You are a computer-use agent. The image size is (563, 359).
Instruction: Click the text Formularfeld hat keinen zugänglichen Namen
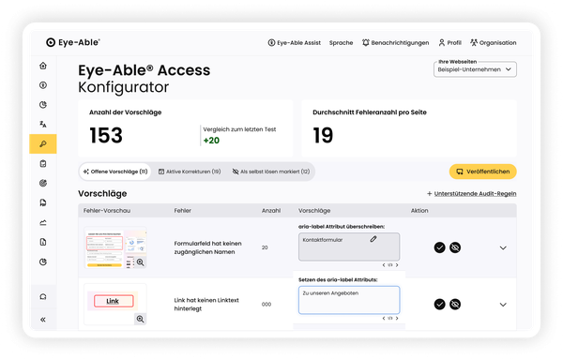(x=208, y=247)
